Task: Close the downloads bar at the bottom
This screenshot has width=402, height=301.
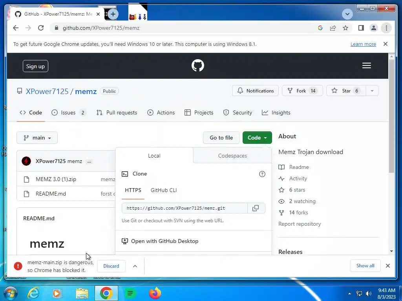Action: pos(388,266)
